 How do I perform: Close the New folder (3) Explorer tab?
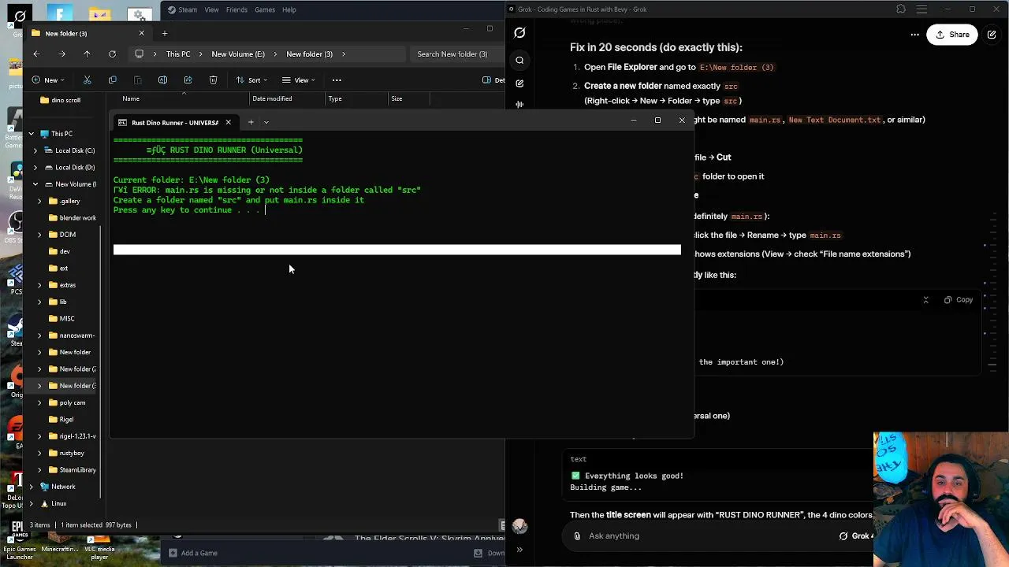coord(142,33)
